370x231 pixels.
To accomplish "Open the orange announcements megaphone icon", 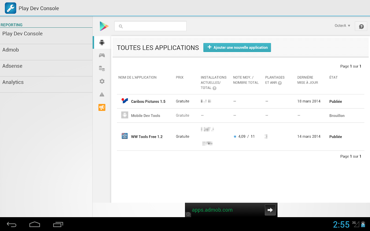I will point(102,107).
